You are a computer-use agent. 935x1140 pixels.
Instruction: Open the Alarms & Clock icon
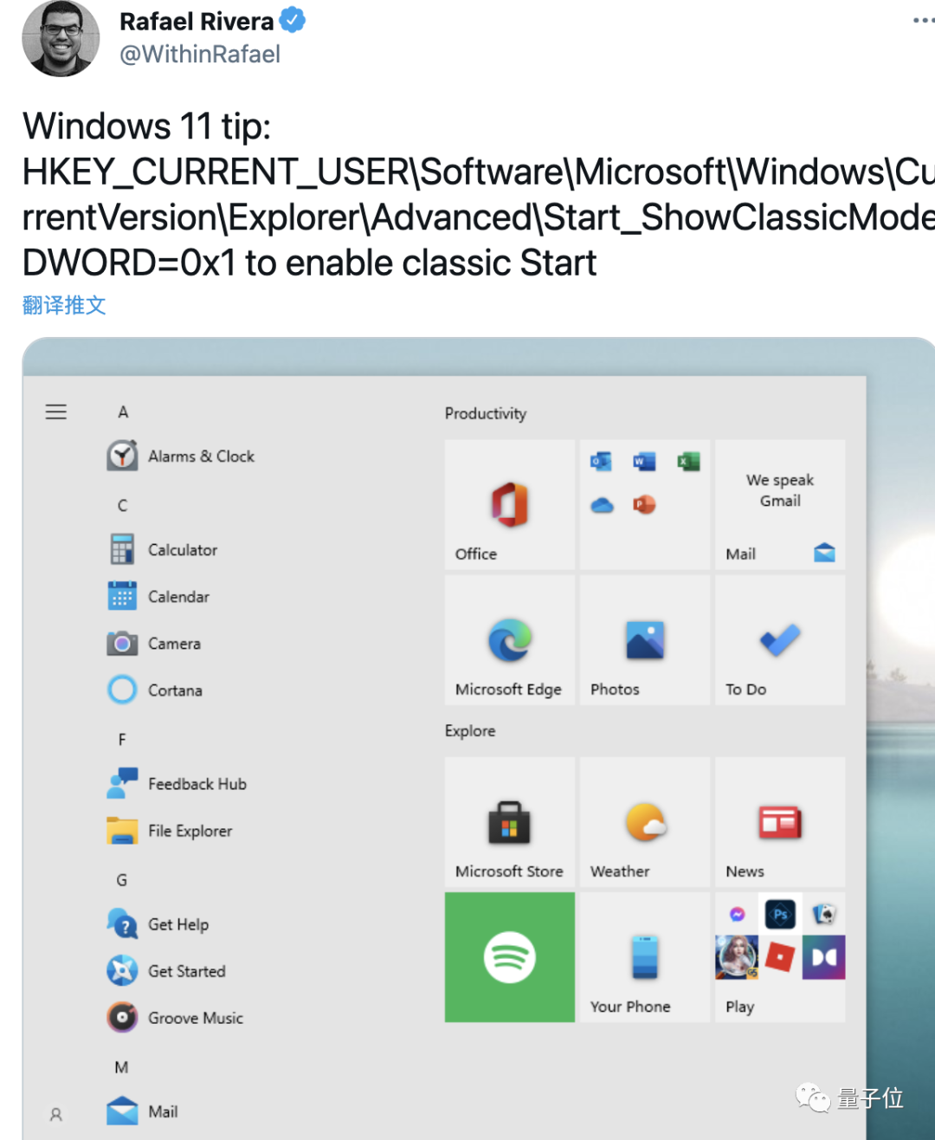click(122, 456)
